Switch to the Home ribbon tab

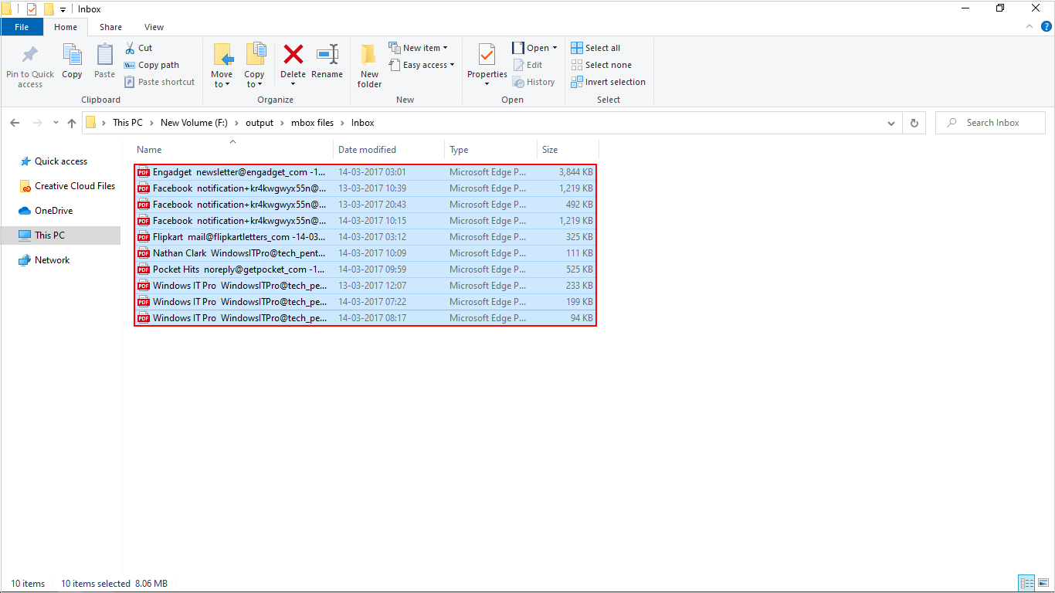66,27
